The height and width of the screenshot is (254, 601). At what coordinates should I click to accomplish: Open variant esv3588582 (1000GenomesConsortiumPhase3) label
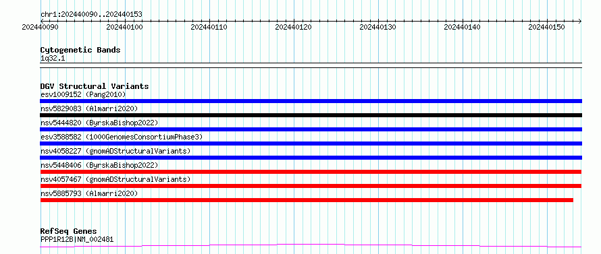(x=122, y=137)
